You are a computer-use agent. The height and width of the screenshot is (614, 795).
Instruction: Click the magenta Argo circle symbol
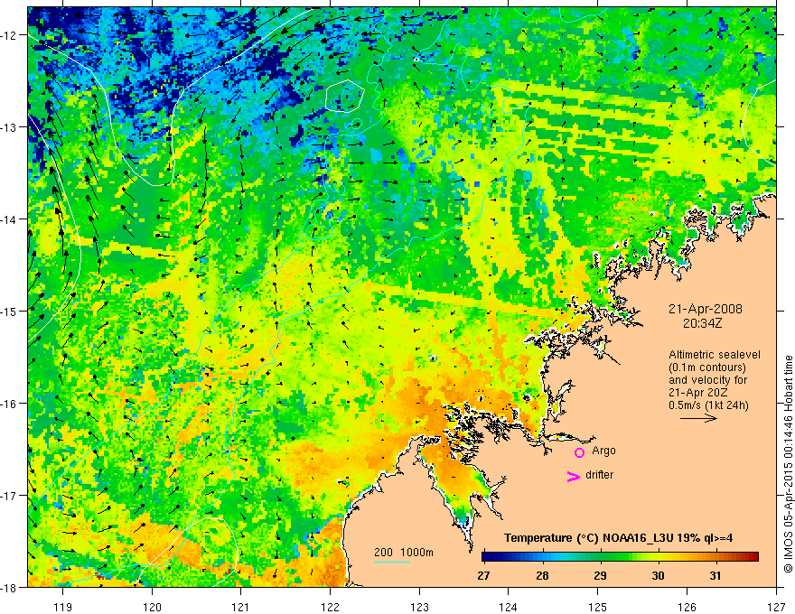[579, 452]
